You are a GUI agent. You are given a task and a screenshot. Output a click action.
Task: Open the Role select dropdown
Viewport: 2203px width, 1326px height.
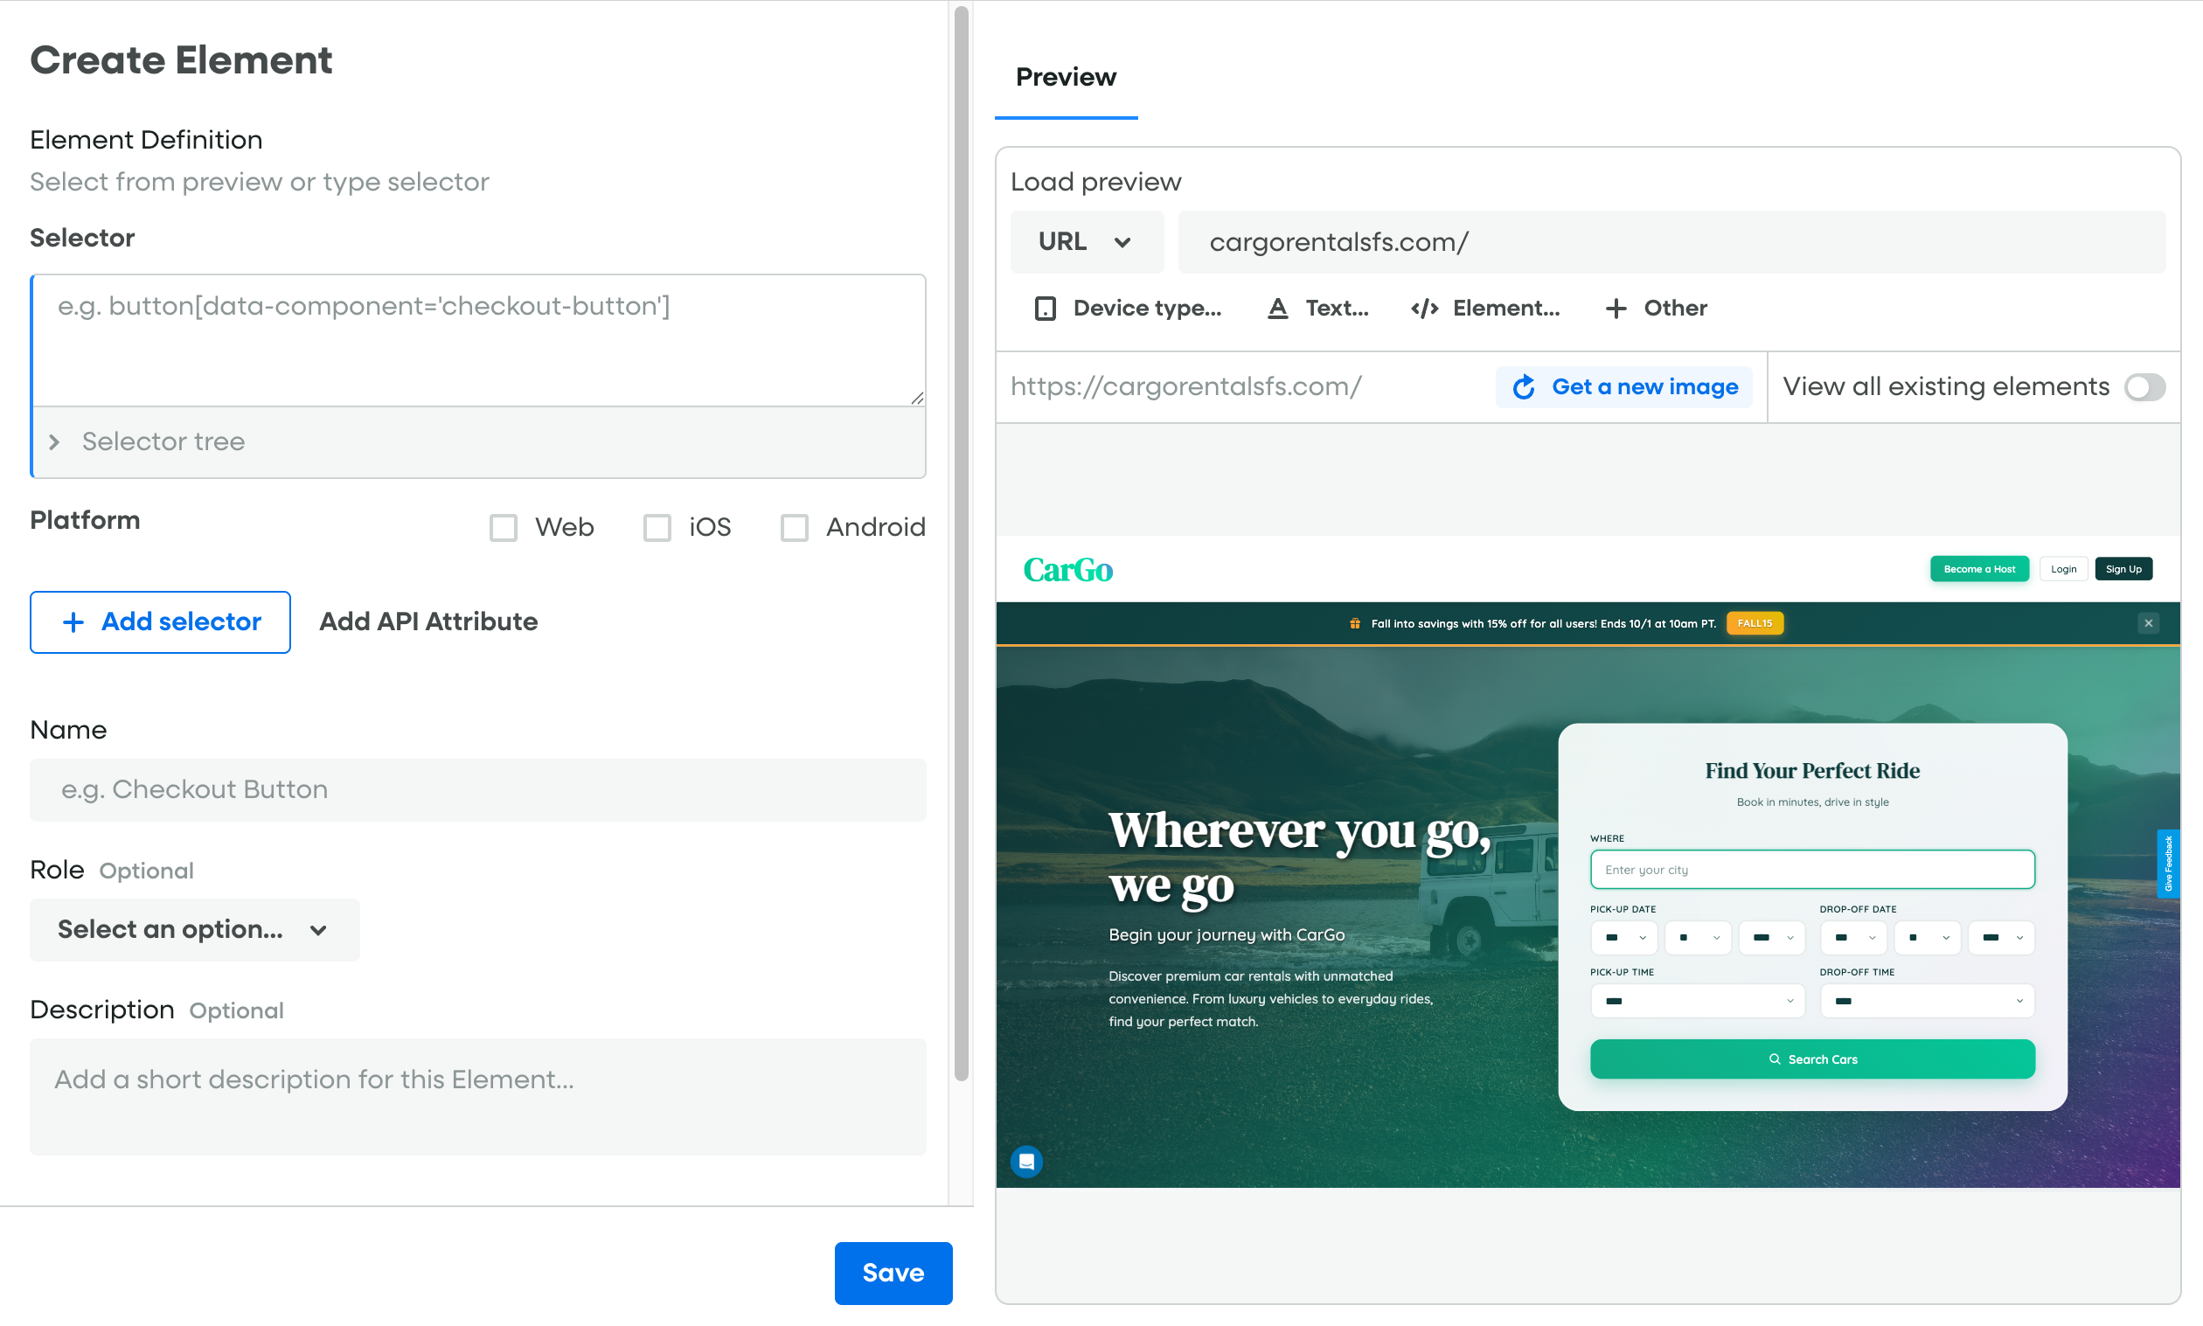pyautogui.click(x=194, y=930)
